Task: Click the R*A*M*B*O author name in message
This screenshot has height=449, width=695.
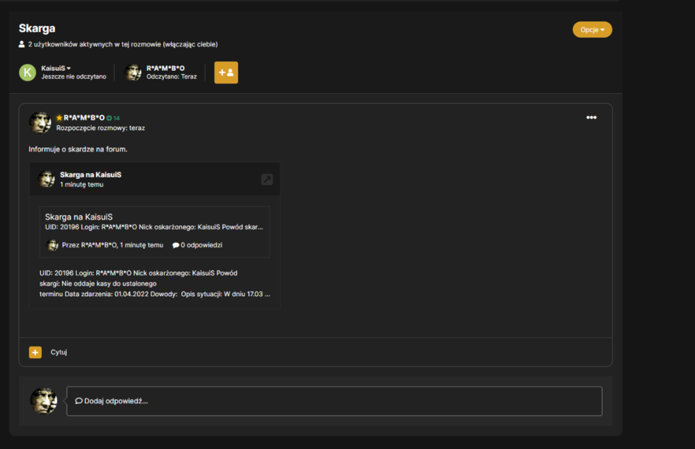Action: (x=84, y=117)
